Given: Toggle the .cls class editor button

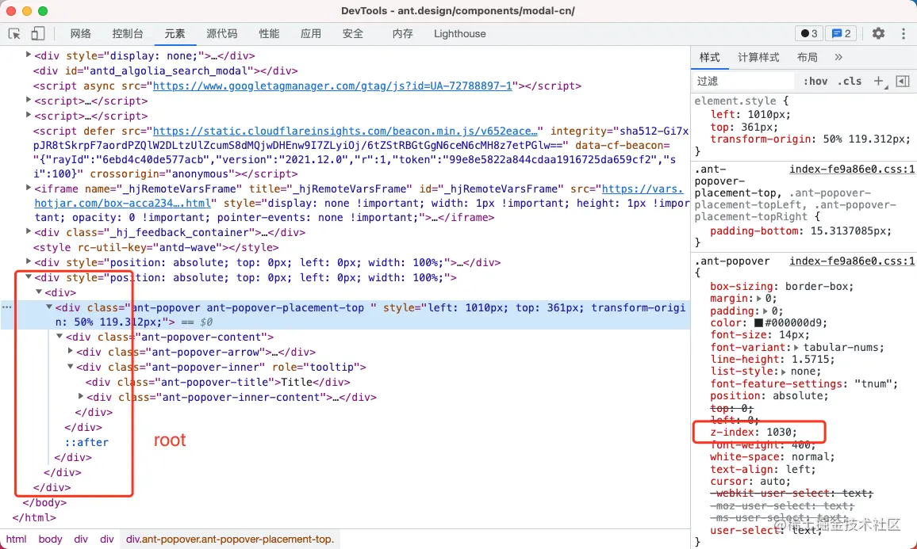Looking at the screenshot, I should [x=849, y=81].
